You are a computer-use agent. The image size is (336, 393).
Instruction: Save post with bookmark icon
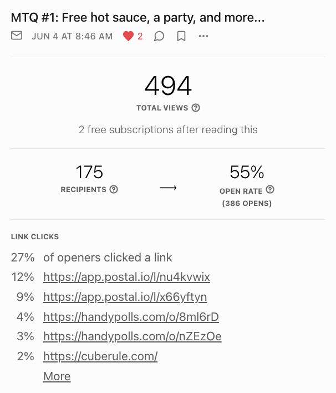(181, 36)
